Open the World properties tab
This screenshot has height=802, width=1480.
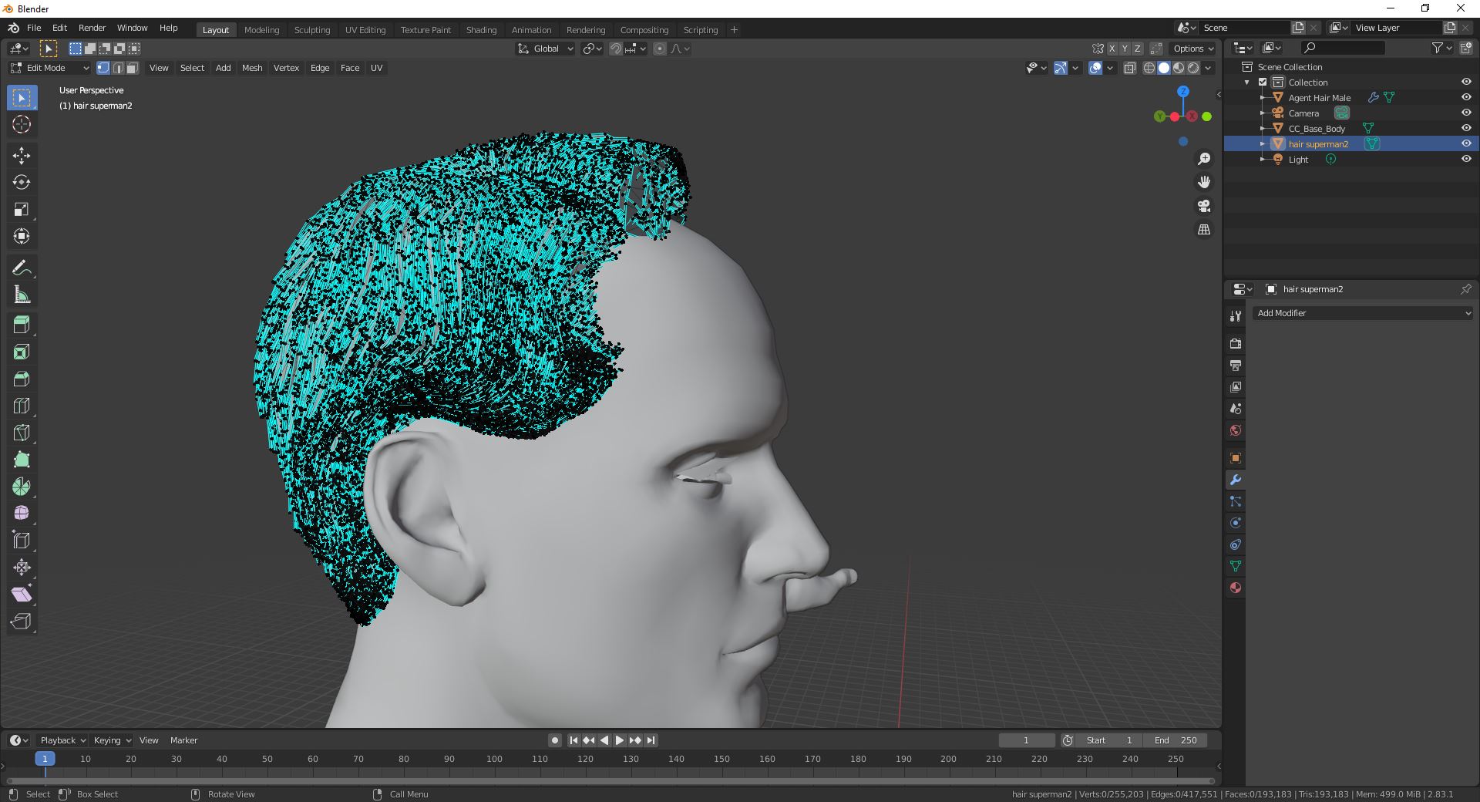(x=1236, y=430)
